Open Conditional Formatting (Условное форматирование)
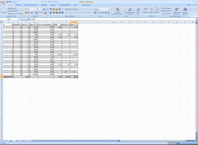The width and height of the screenshot is (198, 145). click(x=117, y=10)
